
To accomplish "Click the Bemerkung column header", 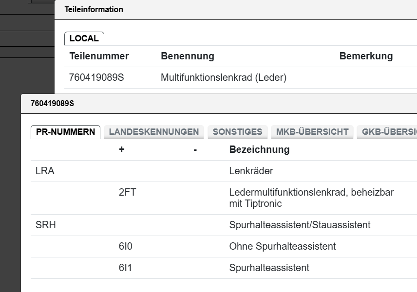I will point(366,56).
